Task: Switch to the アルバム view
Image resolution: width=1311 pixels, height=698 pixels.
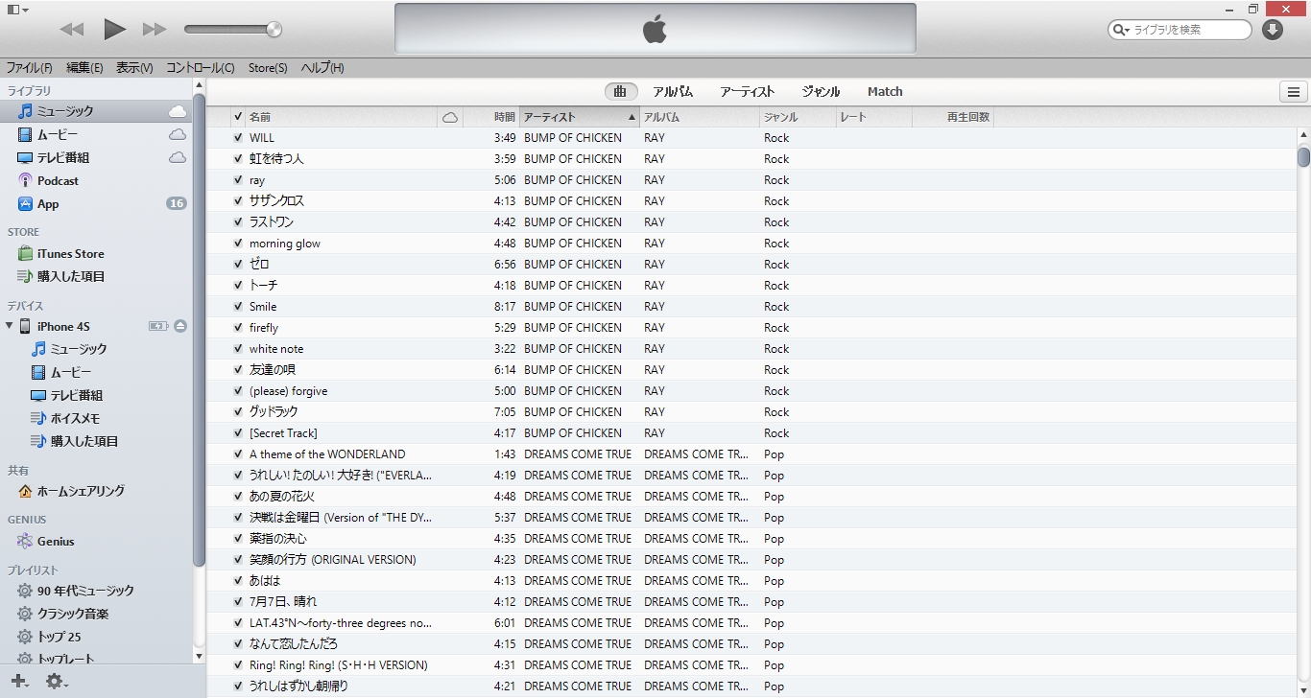Action: click(x=673, y=92)
